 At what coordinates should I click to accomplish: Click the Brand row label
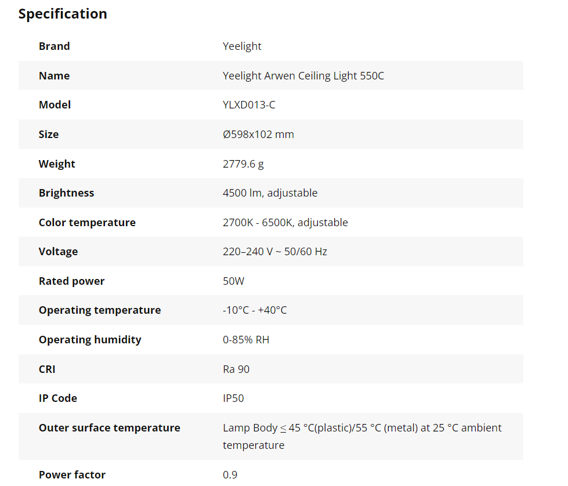click(x=54, y=46)
